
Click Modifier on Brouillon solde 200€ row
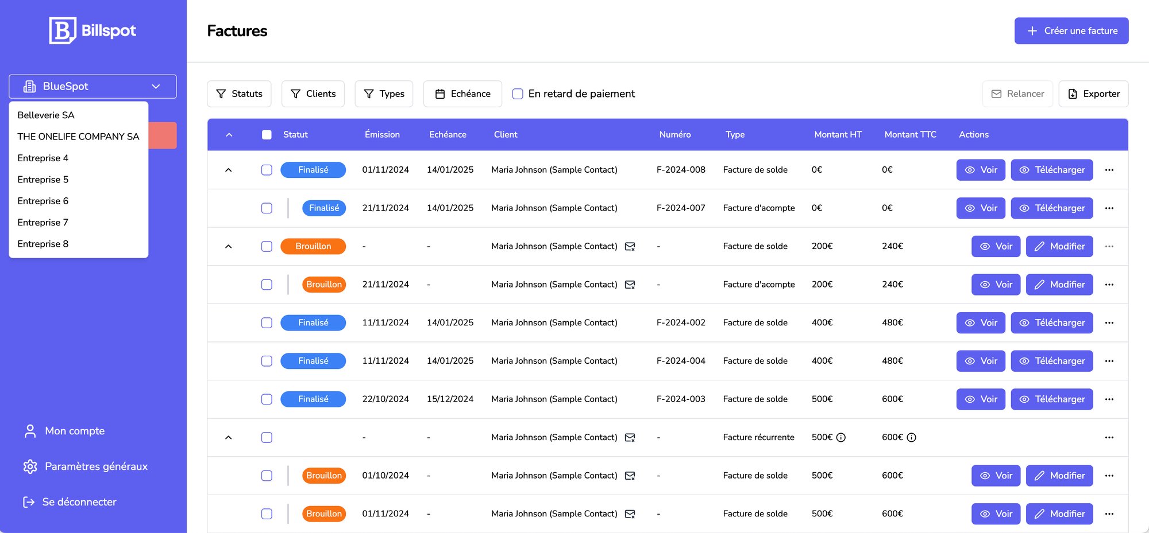click(1059, 246)
